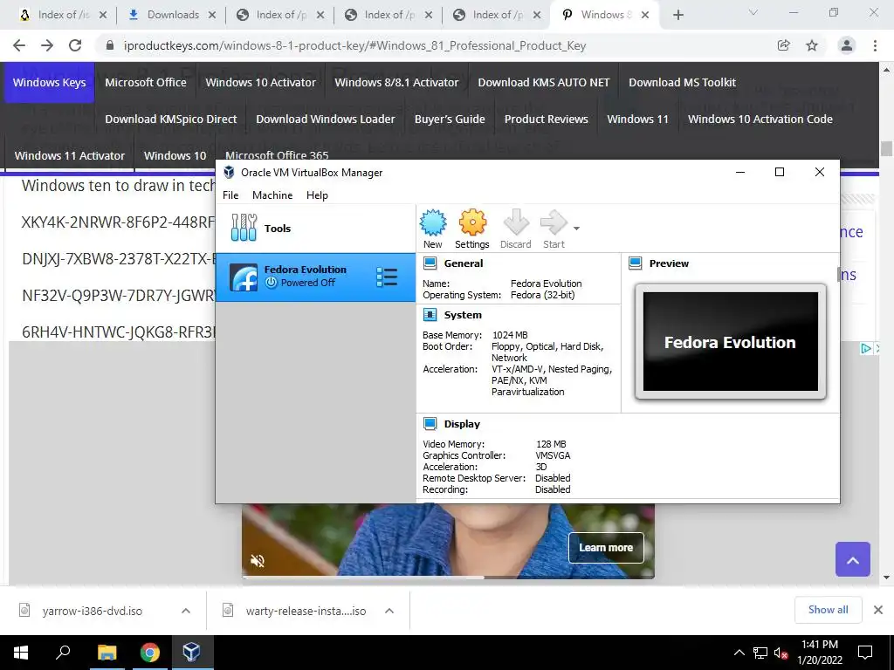Open Windows 10 Activator navigation link

tap(260, 83)
